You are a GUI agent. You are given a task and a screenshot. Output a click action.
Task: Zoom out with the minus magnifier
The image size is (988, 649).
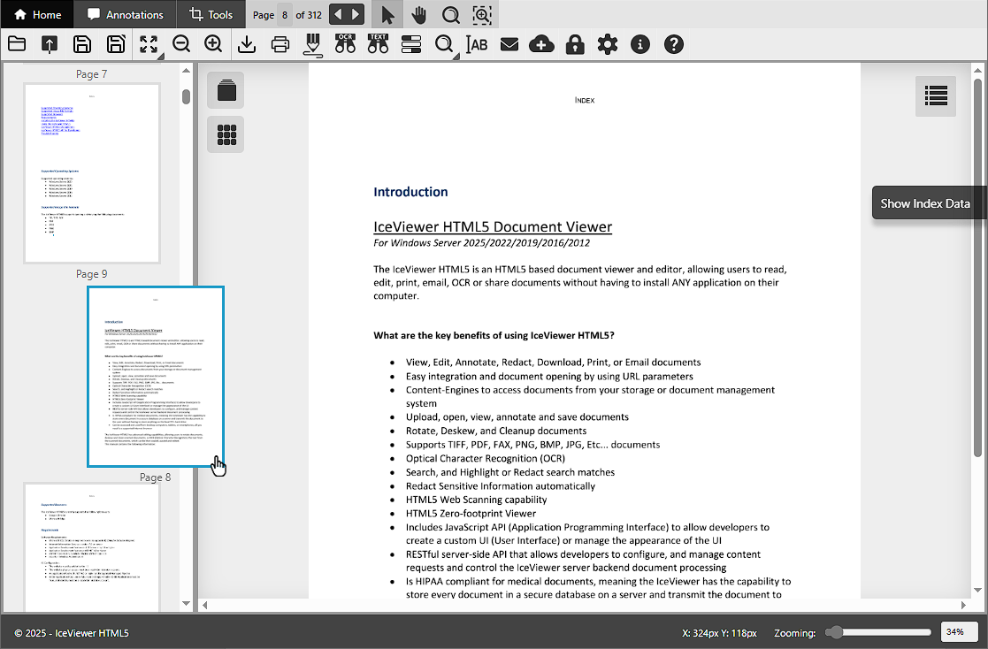pyautogui.click(x=181, y=44)
